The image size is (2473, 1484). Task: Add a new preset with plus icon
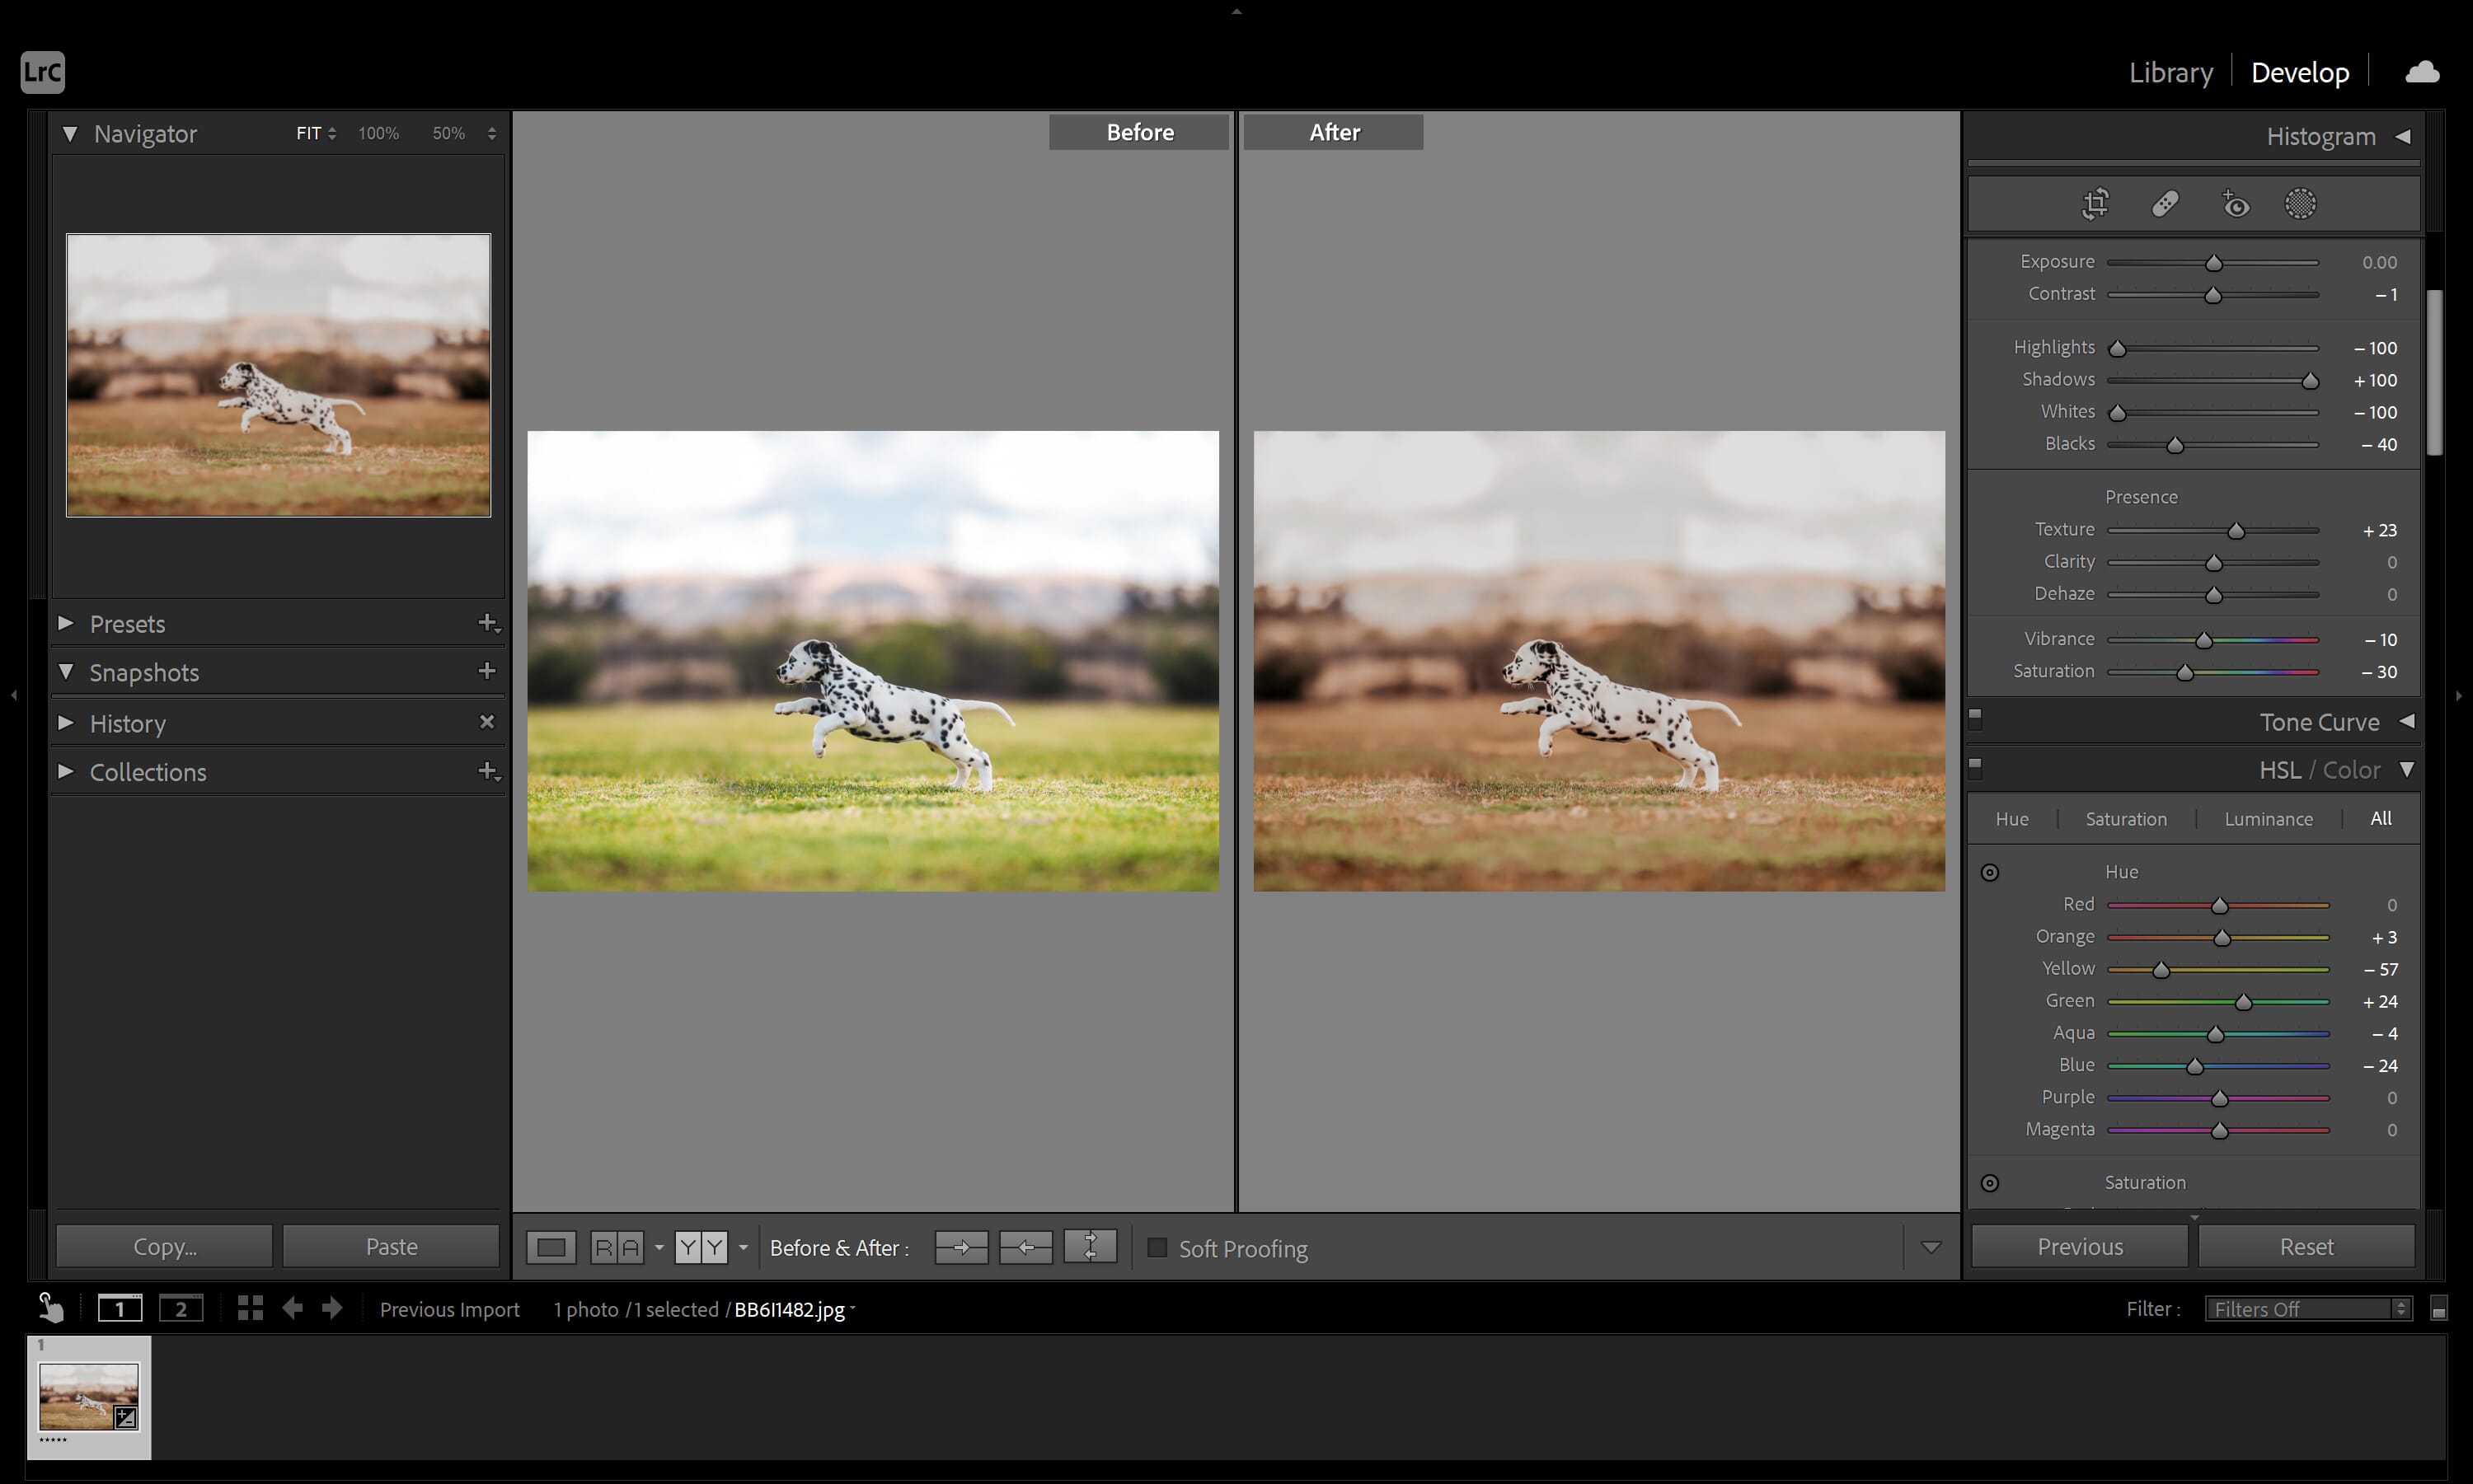(x=488, y=623)
